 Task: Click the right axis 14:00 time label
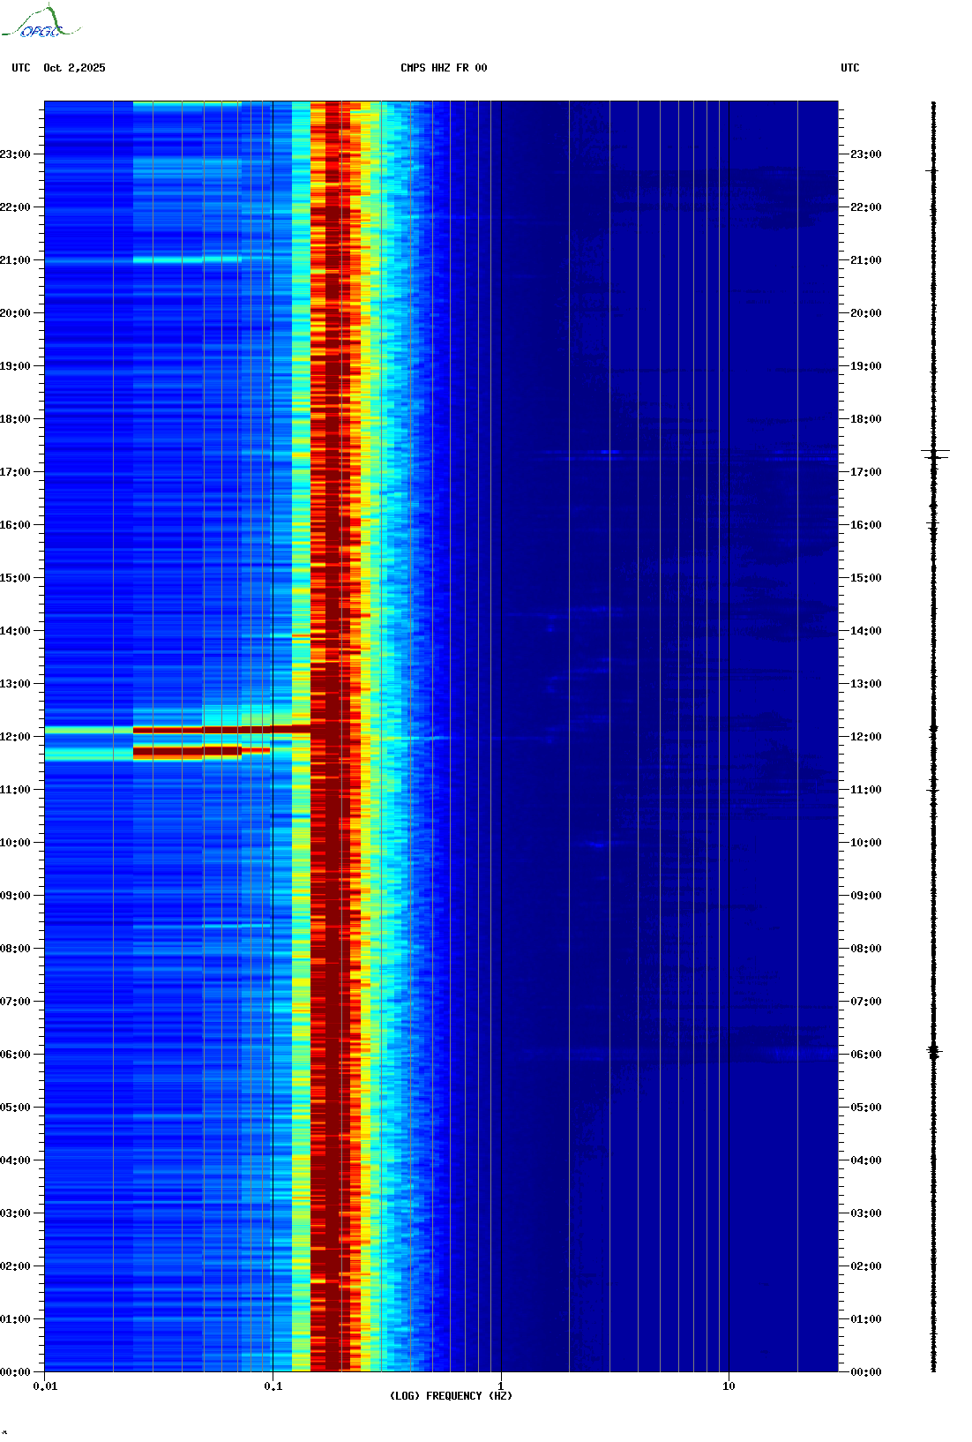(x=866, y=631)
